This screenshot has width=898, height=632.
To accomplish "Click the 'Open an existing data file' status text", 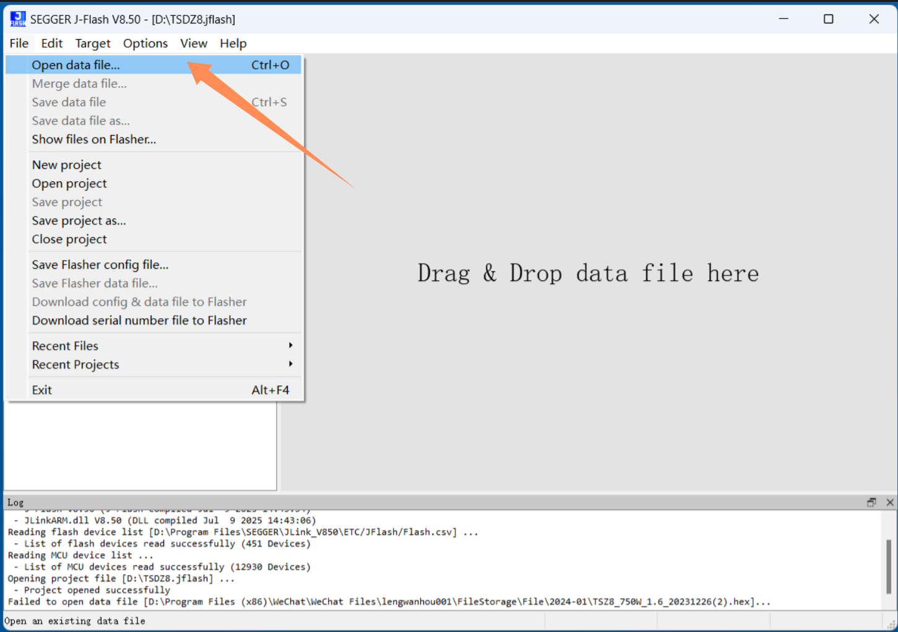I will click(75, 621).
